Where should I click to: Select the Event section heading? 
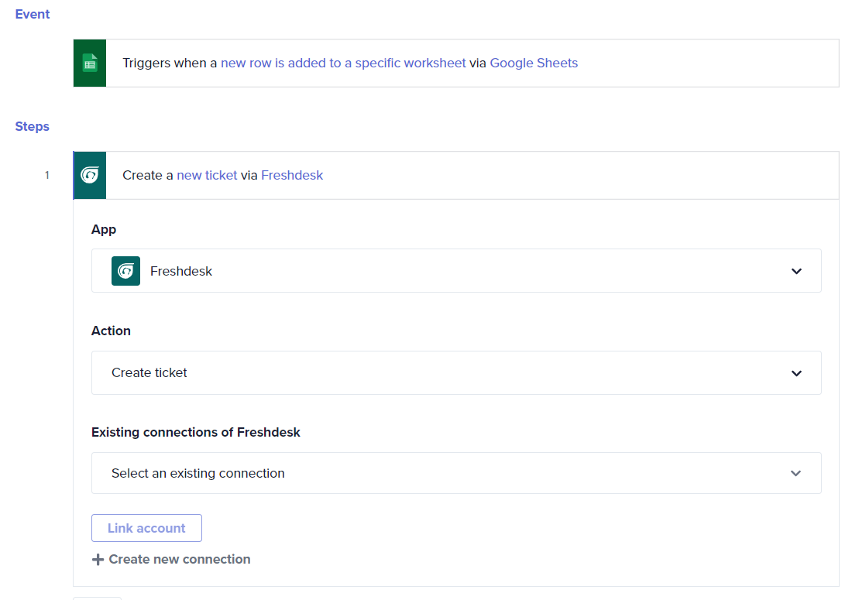pyautogui.click(x=32, y=14)
